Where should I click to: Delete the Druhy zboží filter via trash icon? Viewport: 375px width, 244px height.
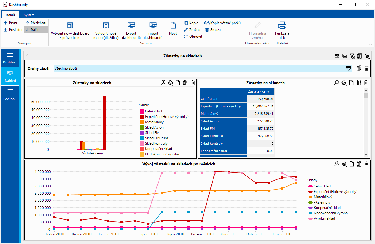coord(367,68)
